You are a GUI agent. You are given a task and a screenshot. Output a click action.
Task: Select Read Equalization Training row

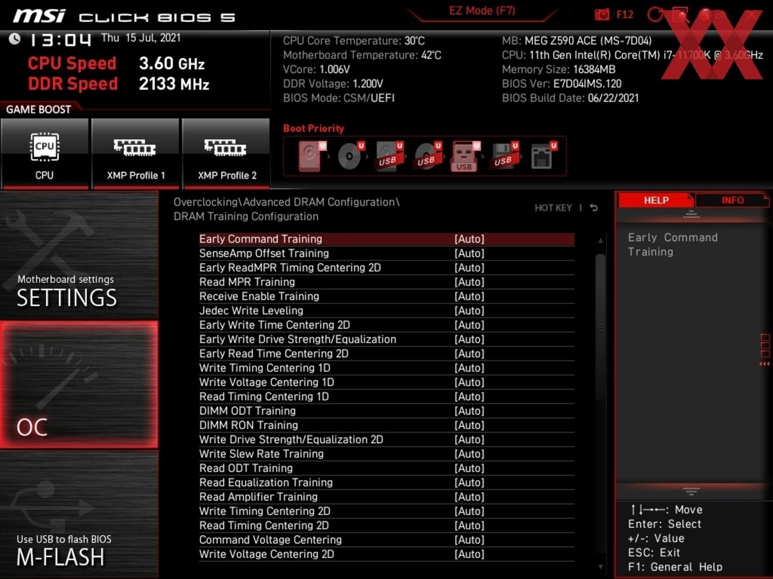(x=386, y=482)
